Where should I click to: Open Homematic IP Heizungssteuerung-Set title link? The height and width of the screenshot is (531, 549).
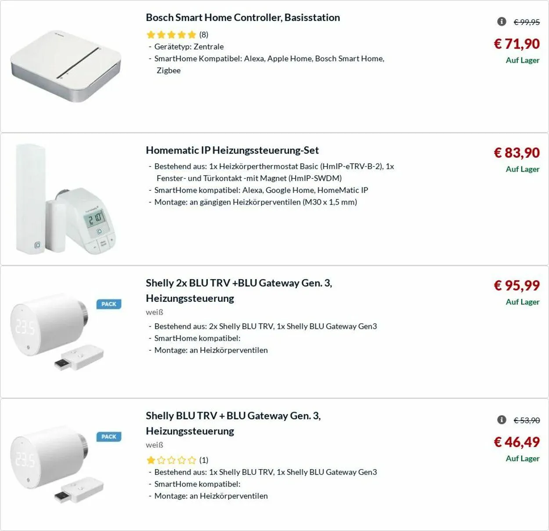pos(232,150)
